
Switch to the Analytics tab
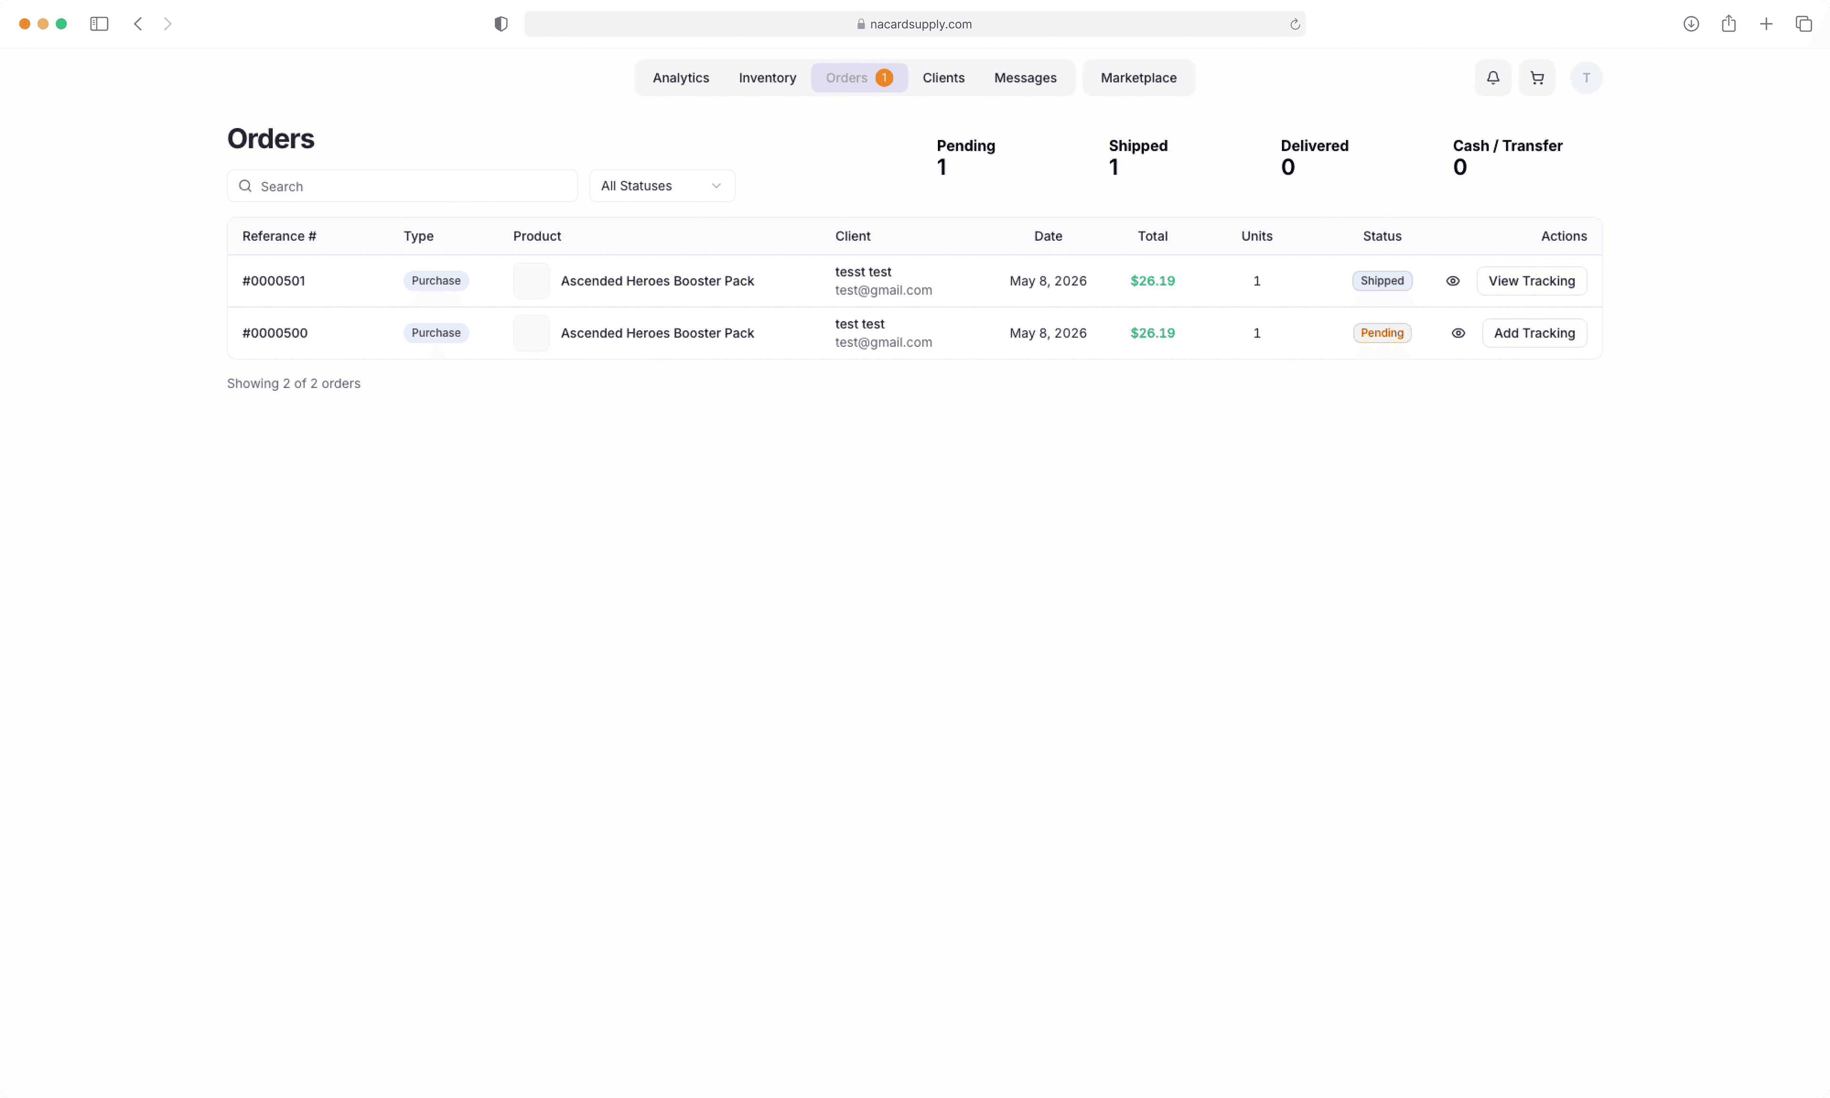pos(681,78)
